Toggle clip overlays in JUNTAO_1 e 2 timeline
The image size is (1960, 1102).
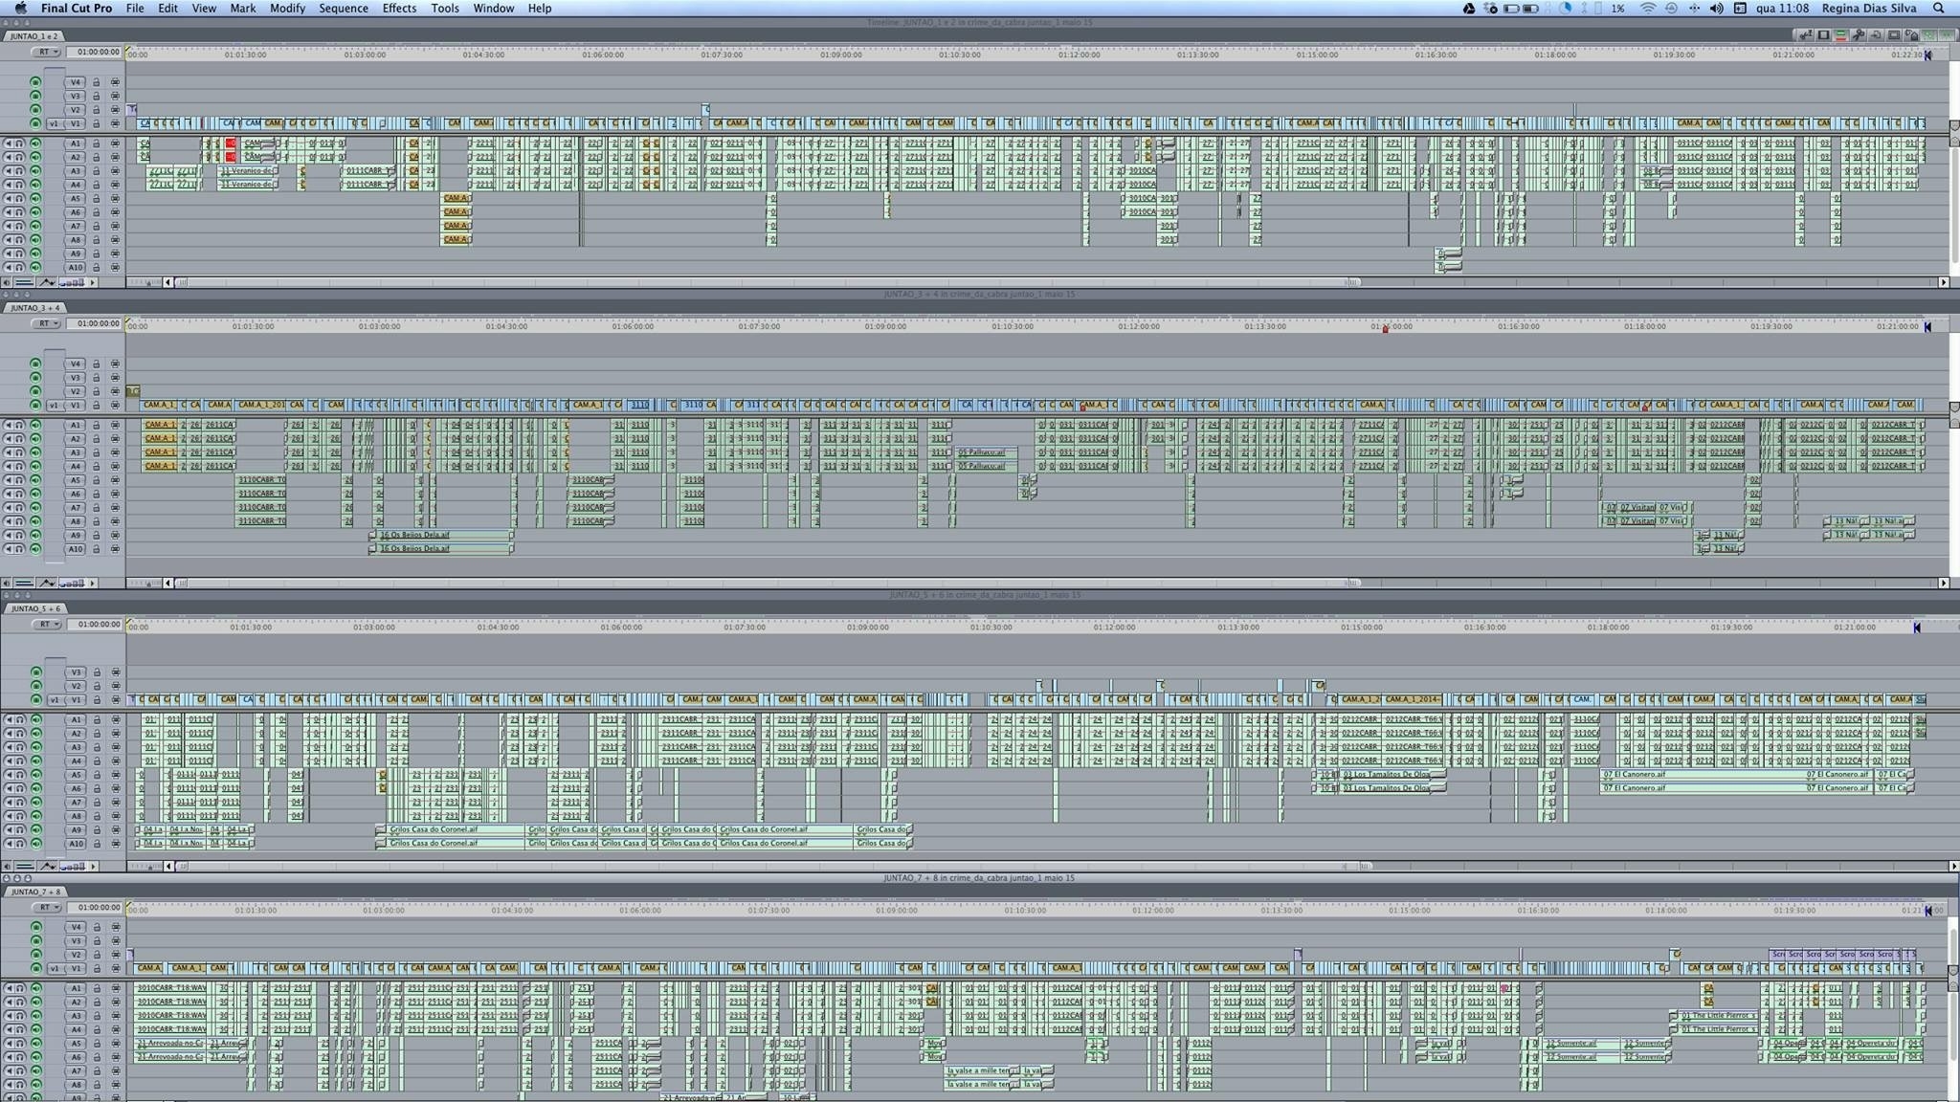[x=46, y=282]
